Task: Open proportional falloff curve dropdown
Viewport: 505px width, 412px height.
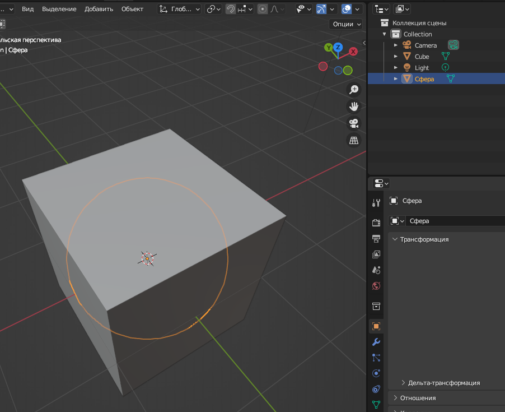Action: 277,9
